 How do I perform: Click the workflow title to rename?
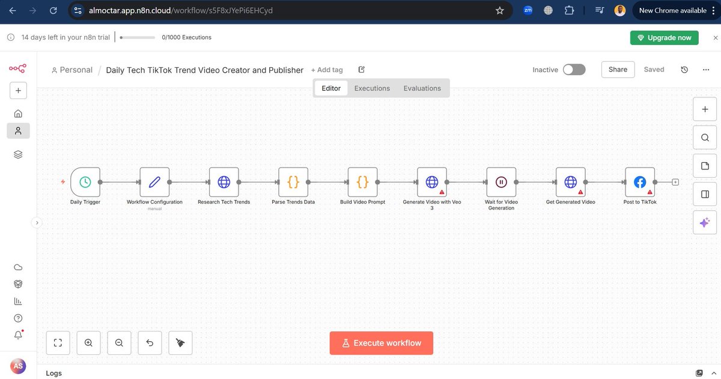coord(205,70)
